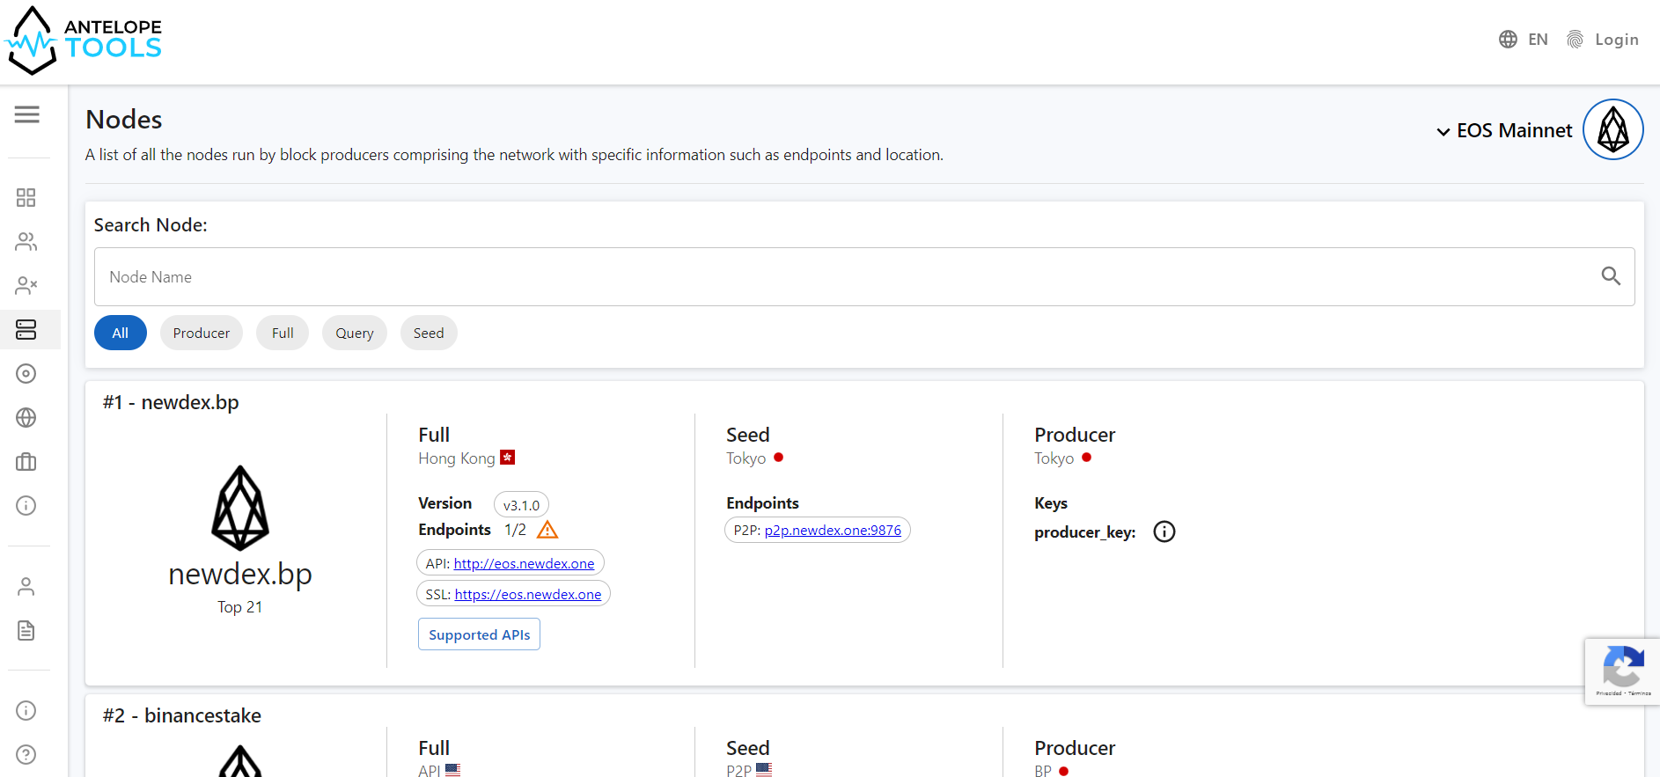Image resolution: width=1660 pixels, height=777 pixels.
Task: Expand the EOS Mainnet network dropdown
Action: pos(1443,131)
